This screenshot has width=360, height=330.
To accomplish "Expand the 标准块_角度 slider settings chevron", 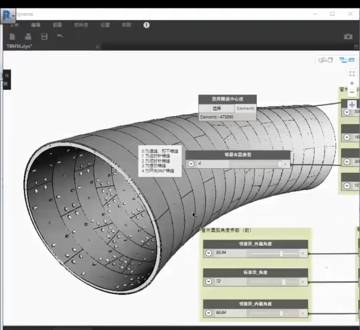I will click(x=208, y=282).
